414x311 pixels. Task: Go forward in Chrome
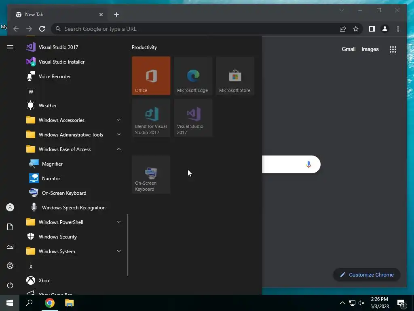(29, 29)
